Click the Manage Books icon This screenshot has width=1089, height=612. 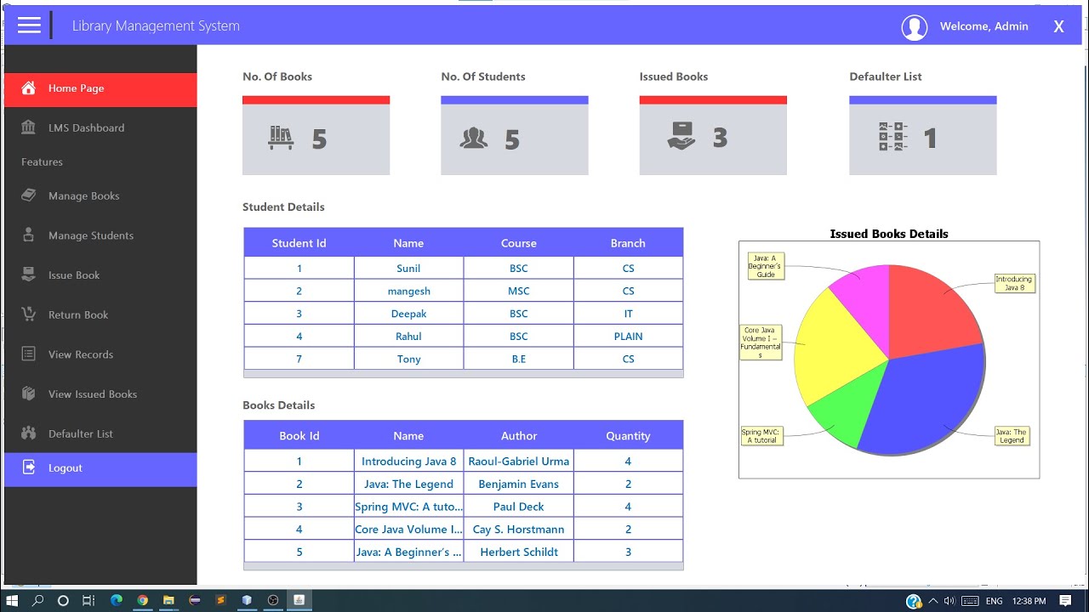tap(29, 195)
